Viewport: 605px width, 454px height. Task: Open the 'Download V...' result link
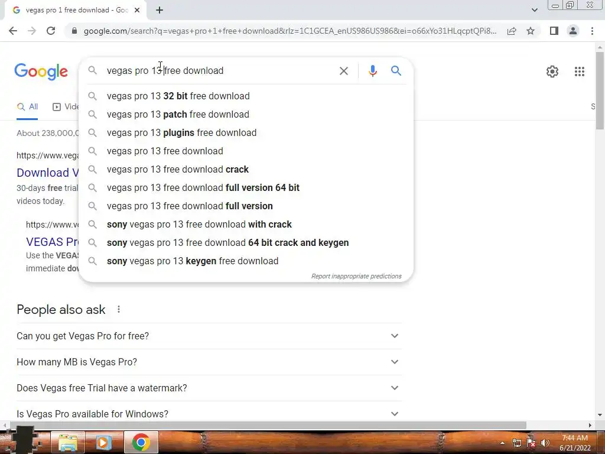(x=48, y=173)
